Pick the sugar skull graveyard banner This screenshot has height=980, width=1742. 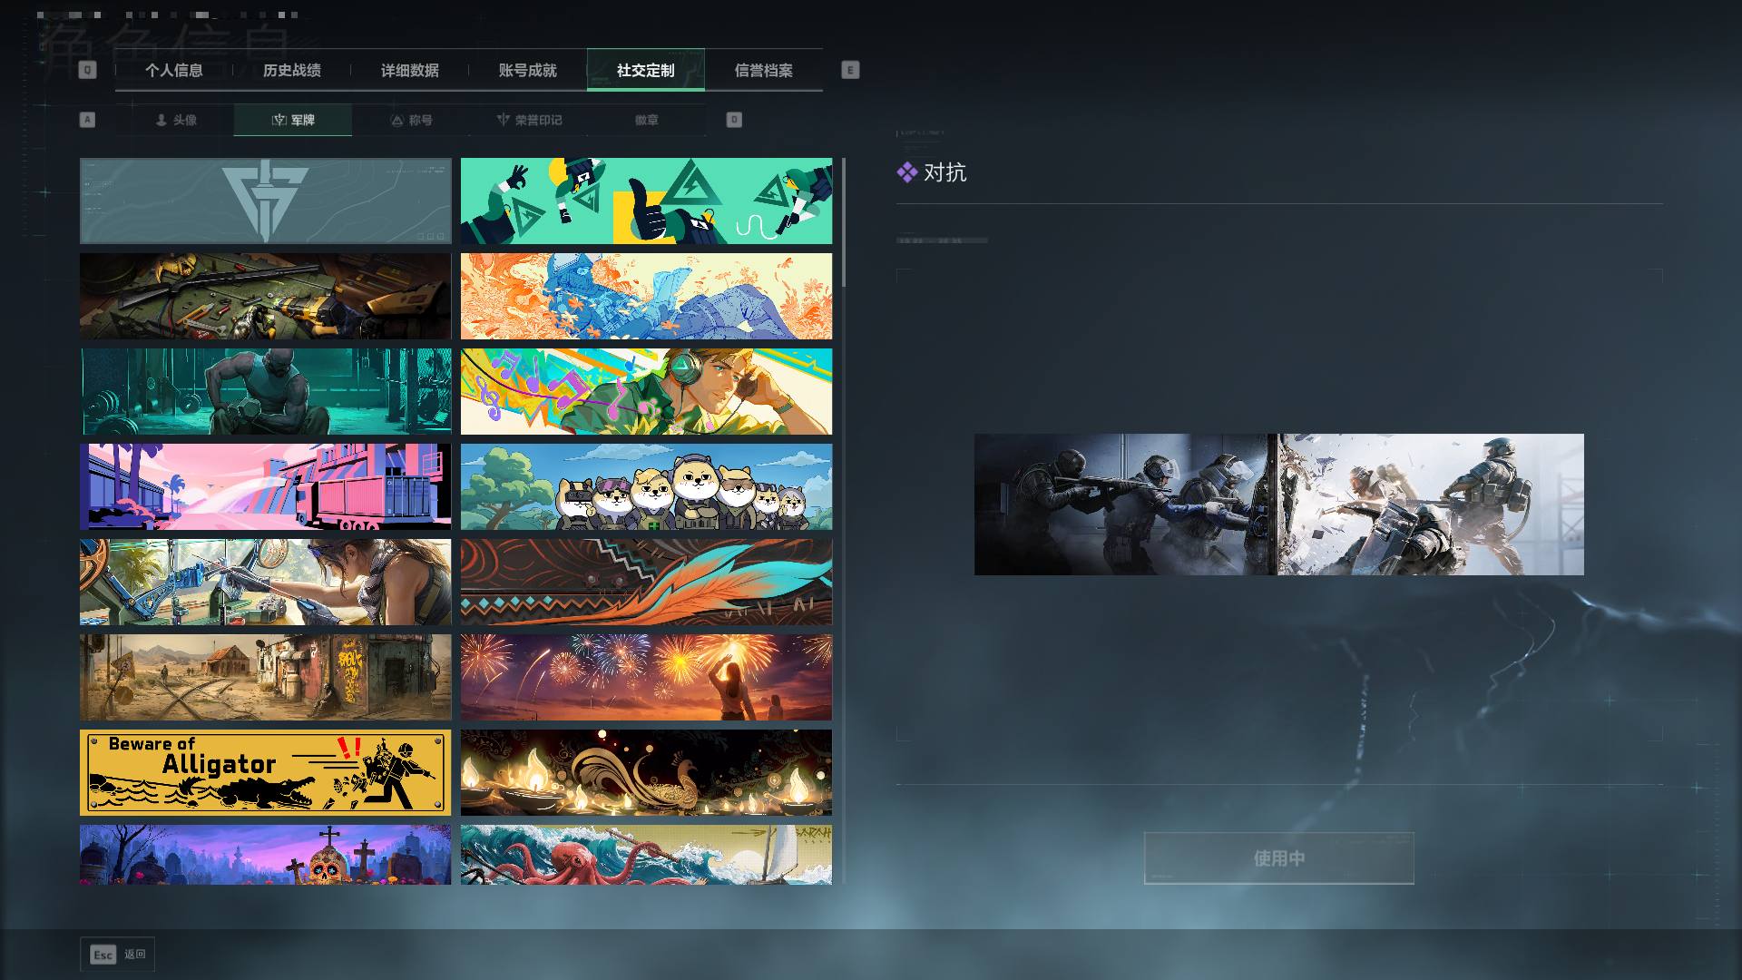[x=265, y=855]
